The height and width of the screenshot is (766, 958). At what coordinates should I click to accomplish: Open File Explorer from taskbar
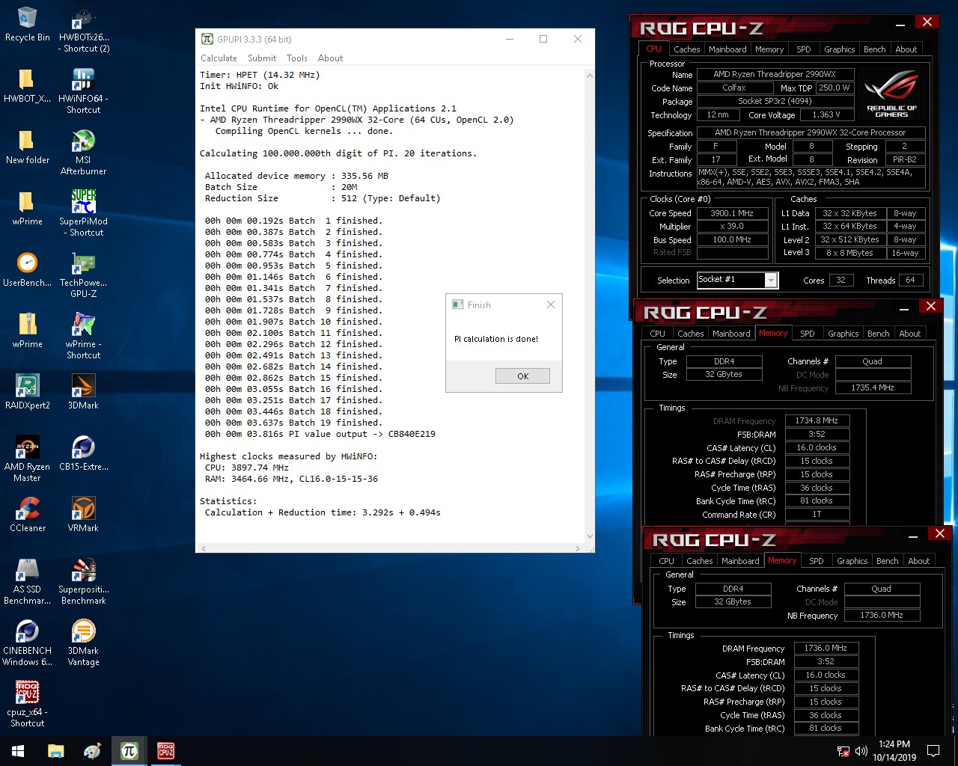click(x=56, y=751)
